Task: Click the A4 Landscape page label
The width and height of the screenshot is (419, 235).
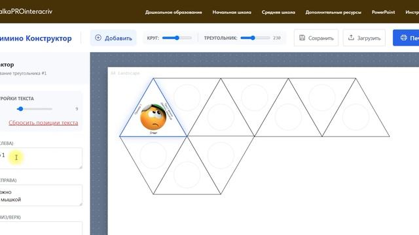Action: [125, 73]
